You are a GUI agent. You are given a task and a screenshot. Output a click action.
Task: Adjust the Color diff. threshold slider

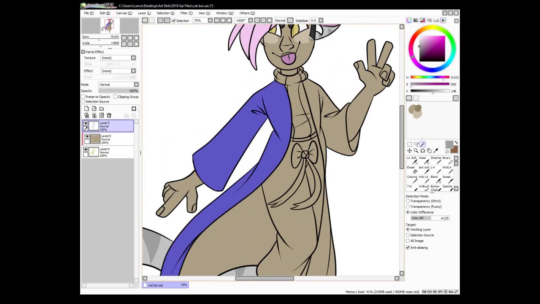click(x=429, y=218)
